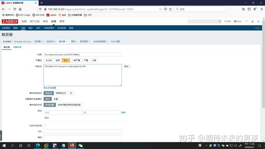Open the 表达式构造器 link
The height and width of the screenshot is (149, 265).
tap(50, 88)
